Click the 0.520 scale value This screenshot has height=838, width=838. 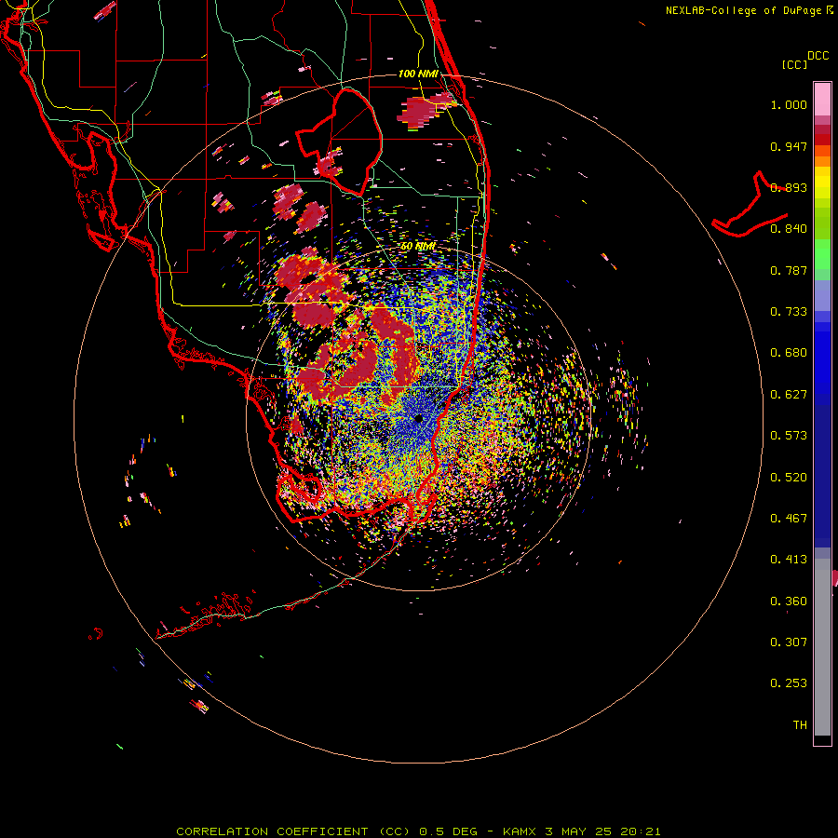click(789, 478)
